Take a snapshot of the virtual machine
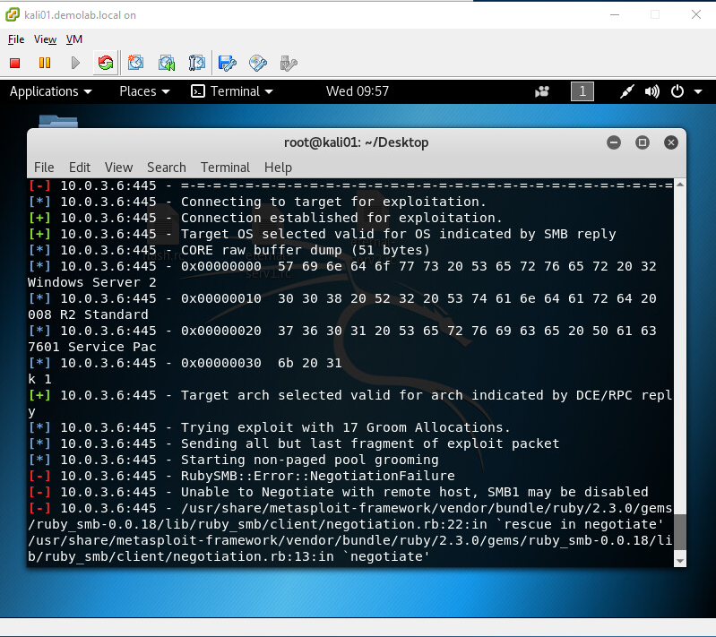The width and height of the screenshot is (716, 637). point(135,63)
